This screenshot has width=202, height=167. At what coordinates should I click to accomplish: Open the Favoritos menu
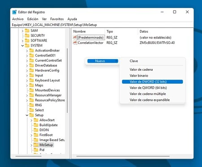pos(57,19)
